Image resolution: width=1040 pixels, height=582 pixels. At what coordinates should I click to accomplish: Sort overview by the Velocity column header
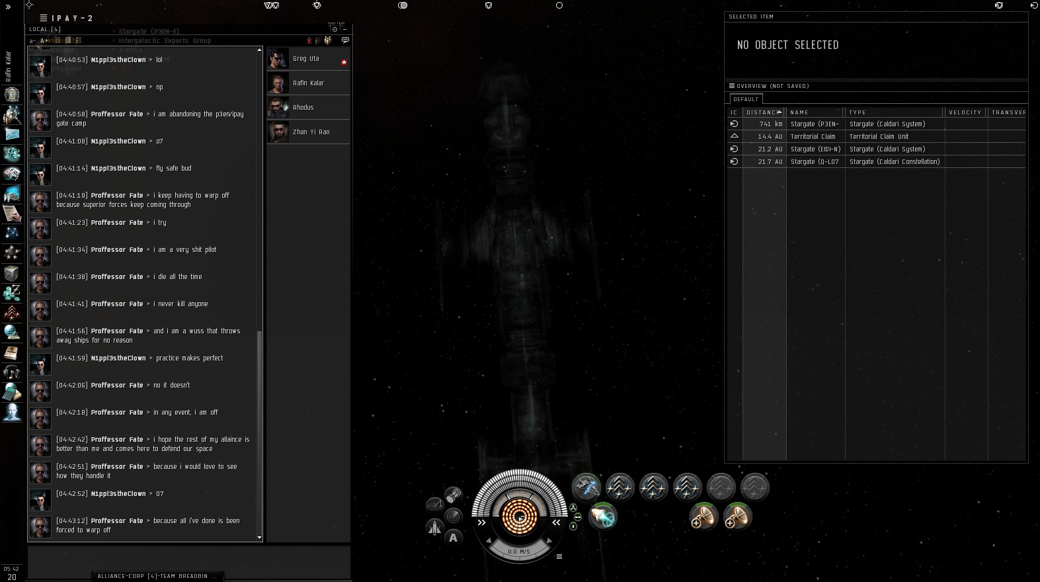965,112
